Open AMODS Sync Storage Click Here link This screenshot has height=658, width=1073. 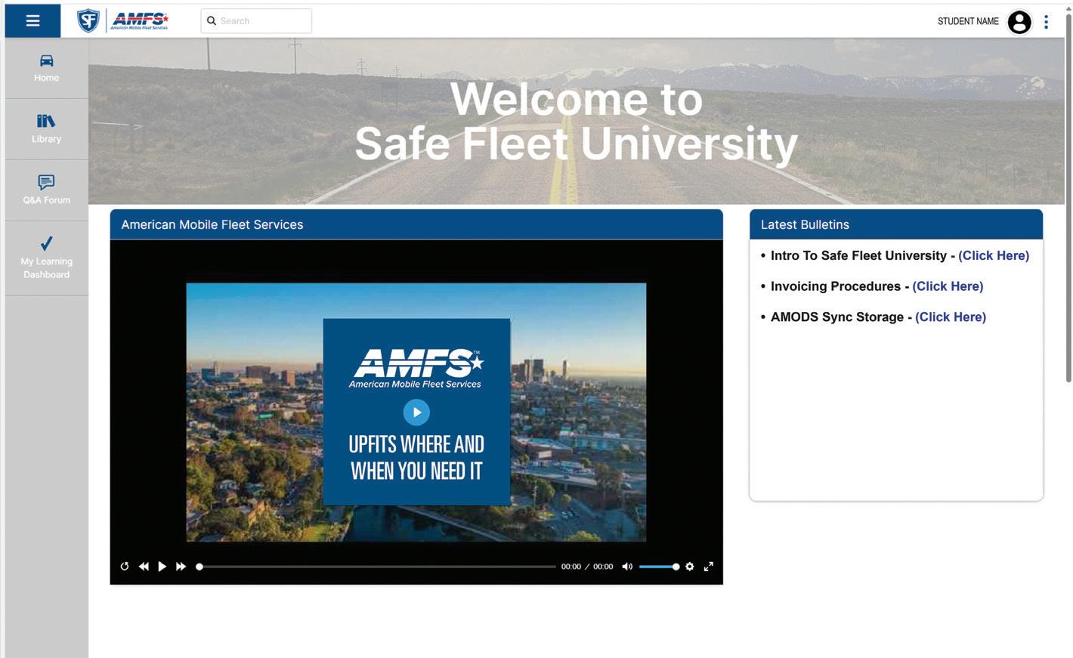click(x=951, y=317)
